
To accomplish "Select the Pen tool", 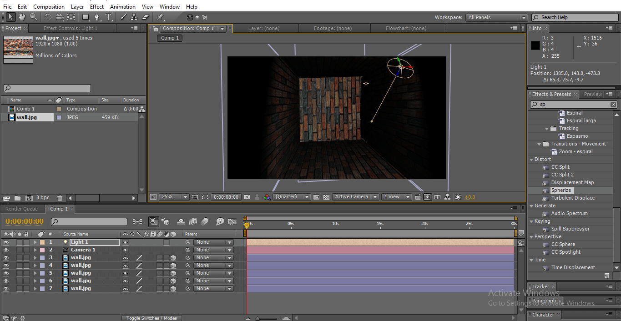I will point(96,17).
